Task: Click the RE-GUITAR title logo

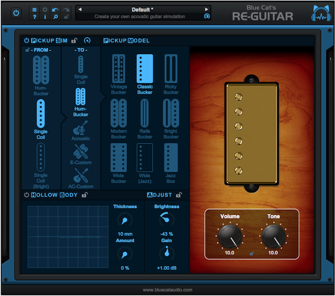Action: [x=263, y=16]
